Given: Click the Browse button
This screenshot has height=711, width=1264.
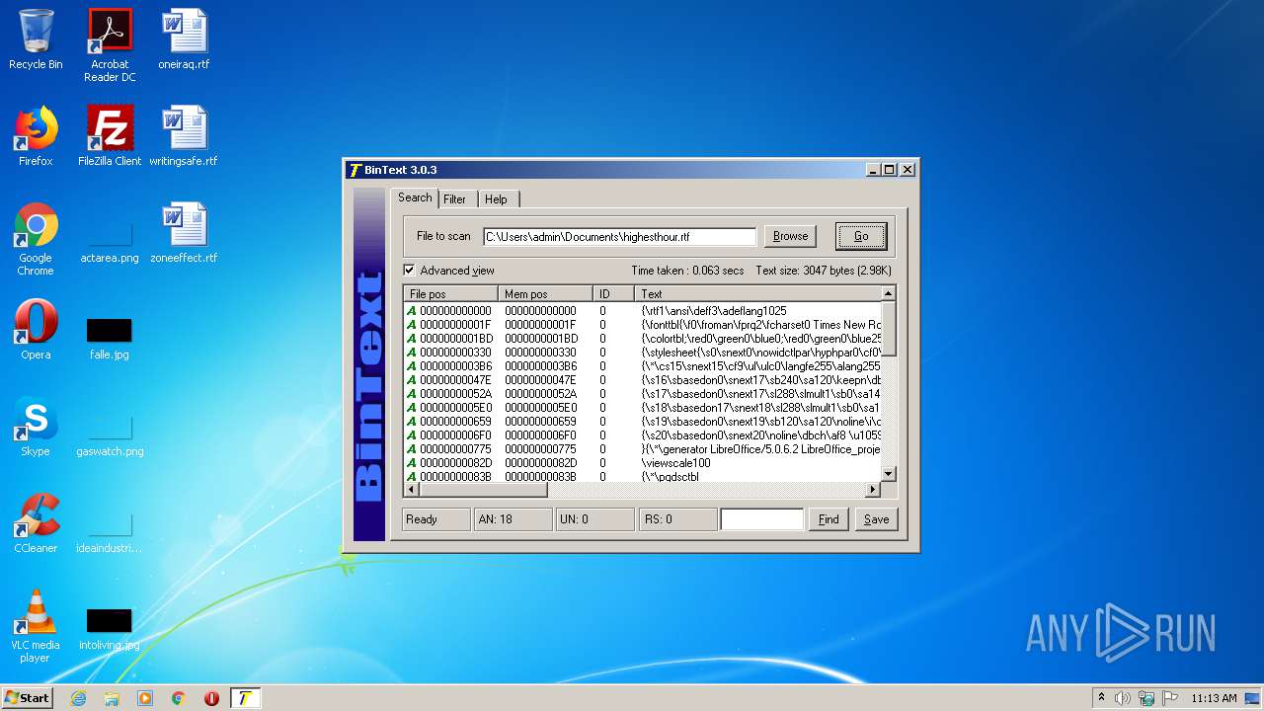Looking at the screenshot, I should pyautogui.click(x=790, y=236).
